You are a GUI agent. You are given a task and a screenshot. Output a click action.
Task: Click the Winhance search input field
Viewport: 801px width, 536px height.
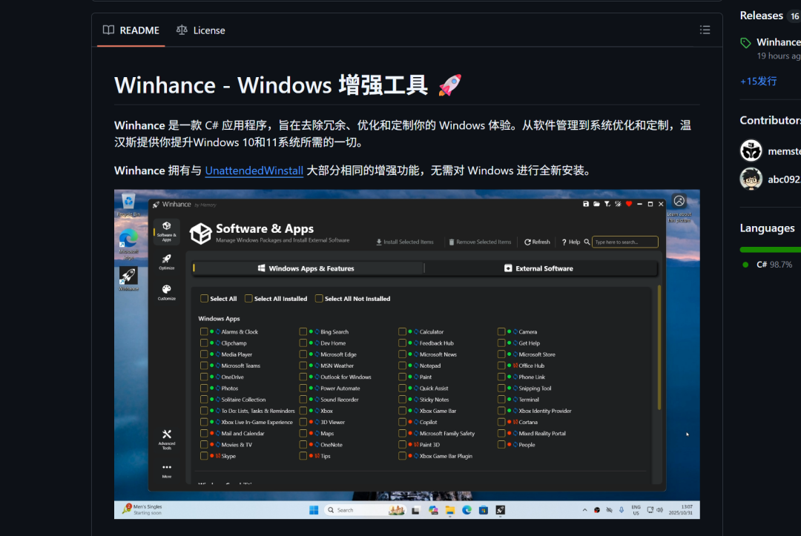[627, 242]
